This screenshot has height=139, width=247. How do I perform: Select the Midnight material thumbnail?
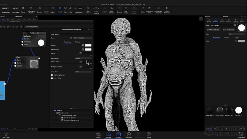point(229,110)
